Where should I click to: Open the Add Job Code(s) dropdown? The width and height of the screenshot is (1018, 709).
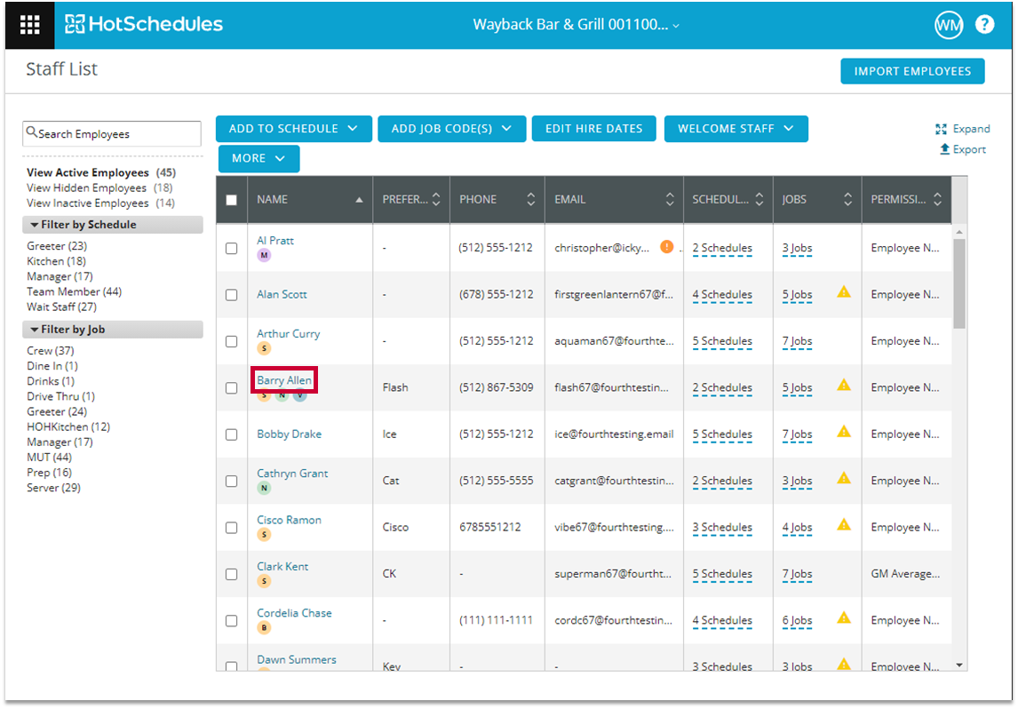tap(451, 129)
